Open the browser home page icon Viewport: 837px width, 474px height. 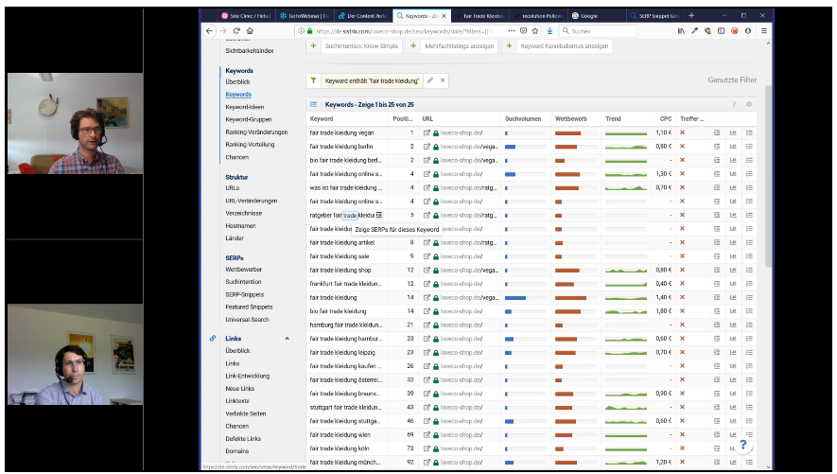(250, 31)
